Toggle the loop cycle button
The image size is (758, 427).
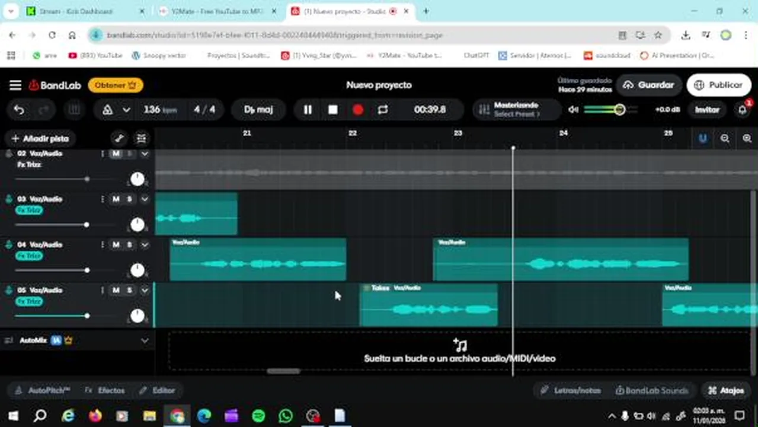point(383,110)
